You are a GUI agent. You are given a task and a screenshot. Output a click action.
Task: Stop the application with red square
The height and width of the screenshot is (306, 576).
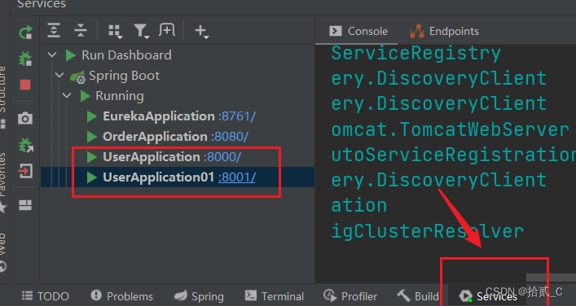(25, 85)
